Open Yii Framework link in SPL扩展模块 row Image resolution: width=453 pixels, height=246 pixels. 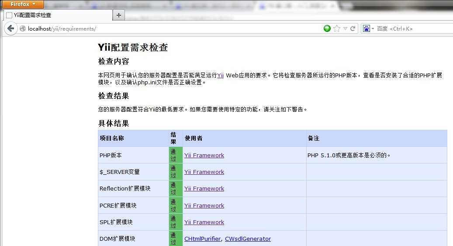[x=204, y=222]
